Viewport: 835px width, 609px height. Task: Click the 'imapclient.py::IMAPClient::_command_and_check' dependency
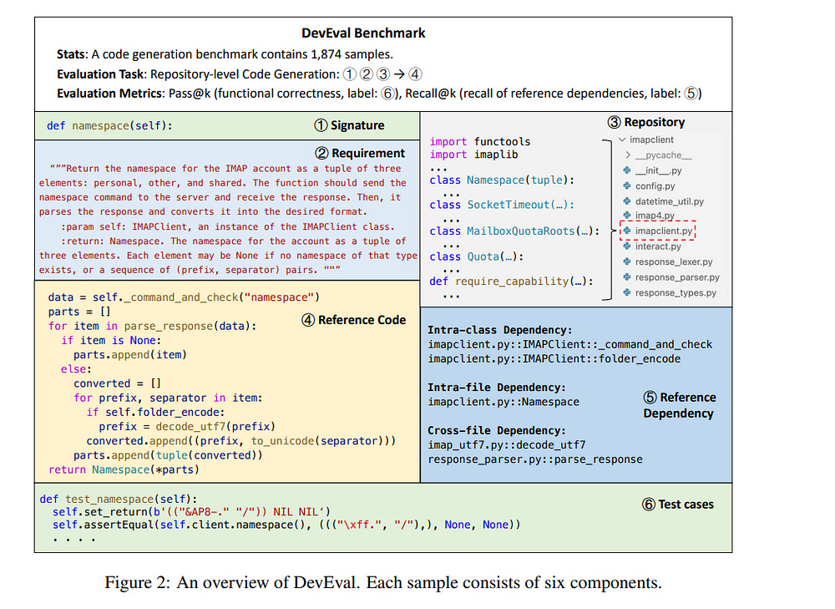(570, 345)
